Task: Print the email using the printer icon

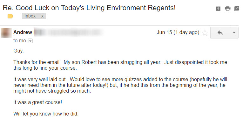Action: coord(227,8)
